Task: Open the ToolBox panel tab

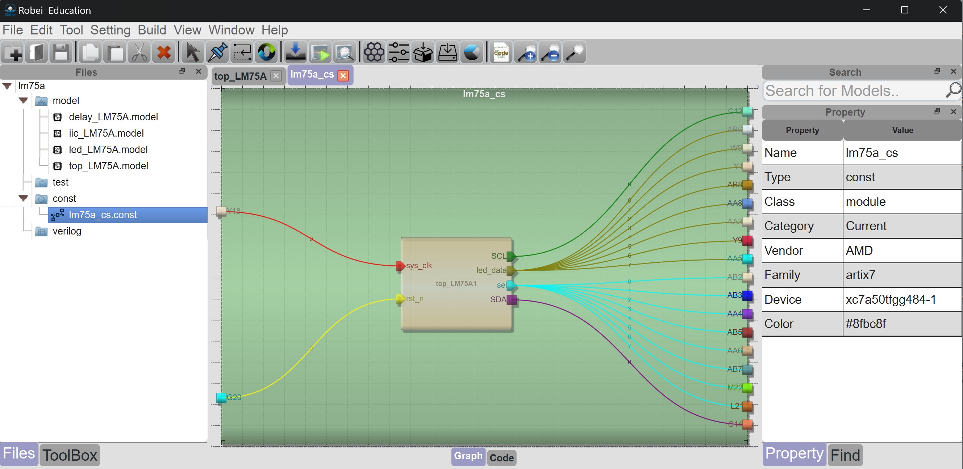Action: pos(70,455)
